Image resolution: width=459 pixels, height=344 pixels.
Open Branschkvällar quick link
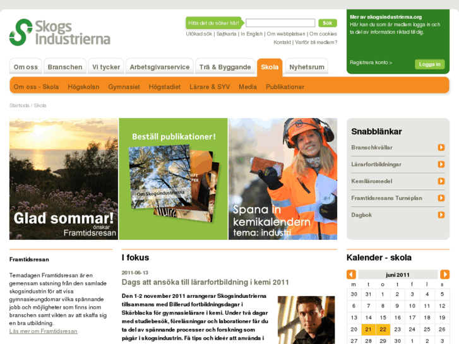pos(372,148)
